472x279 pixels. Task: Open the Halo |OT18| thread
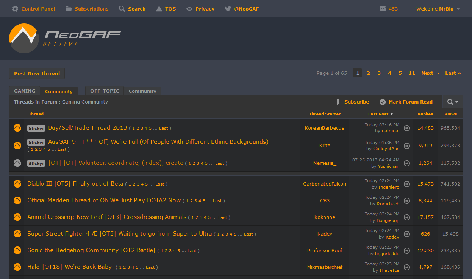[x=70, y=267]
